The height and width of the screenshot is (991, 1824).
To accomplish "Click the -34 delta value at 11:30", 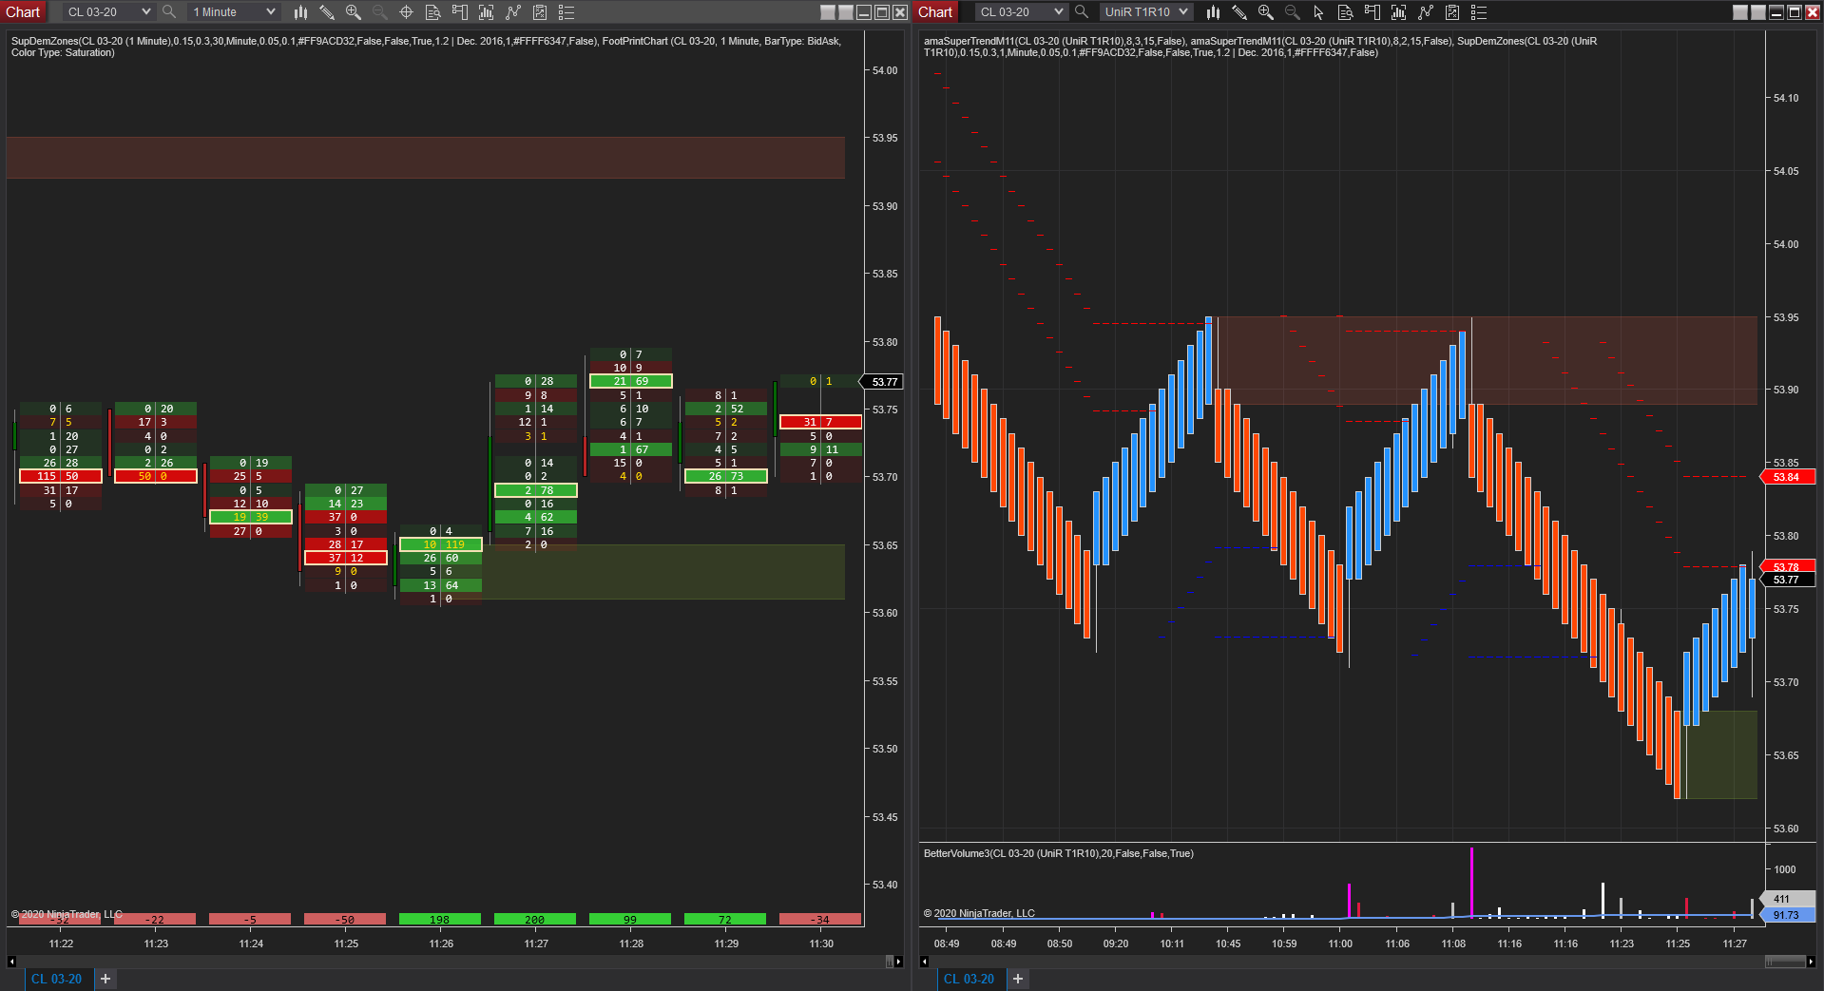I will [820, 920].
